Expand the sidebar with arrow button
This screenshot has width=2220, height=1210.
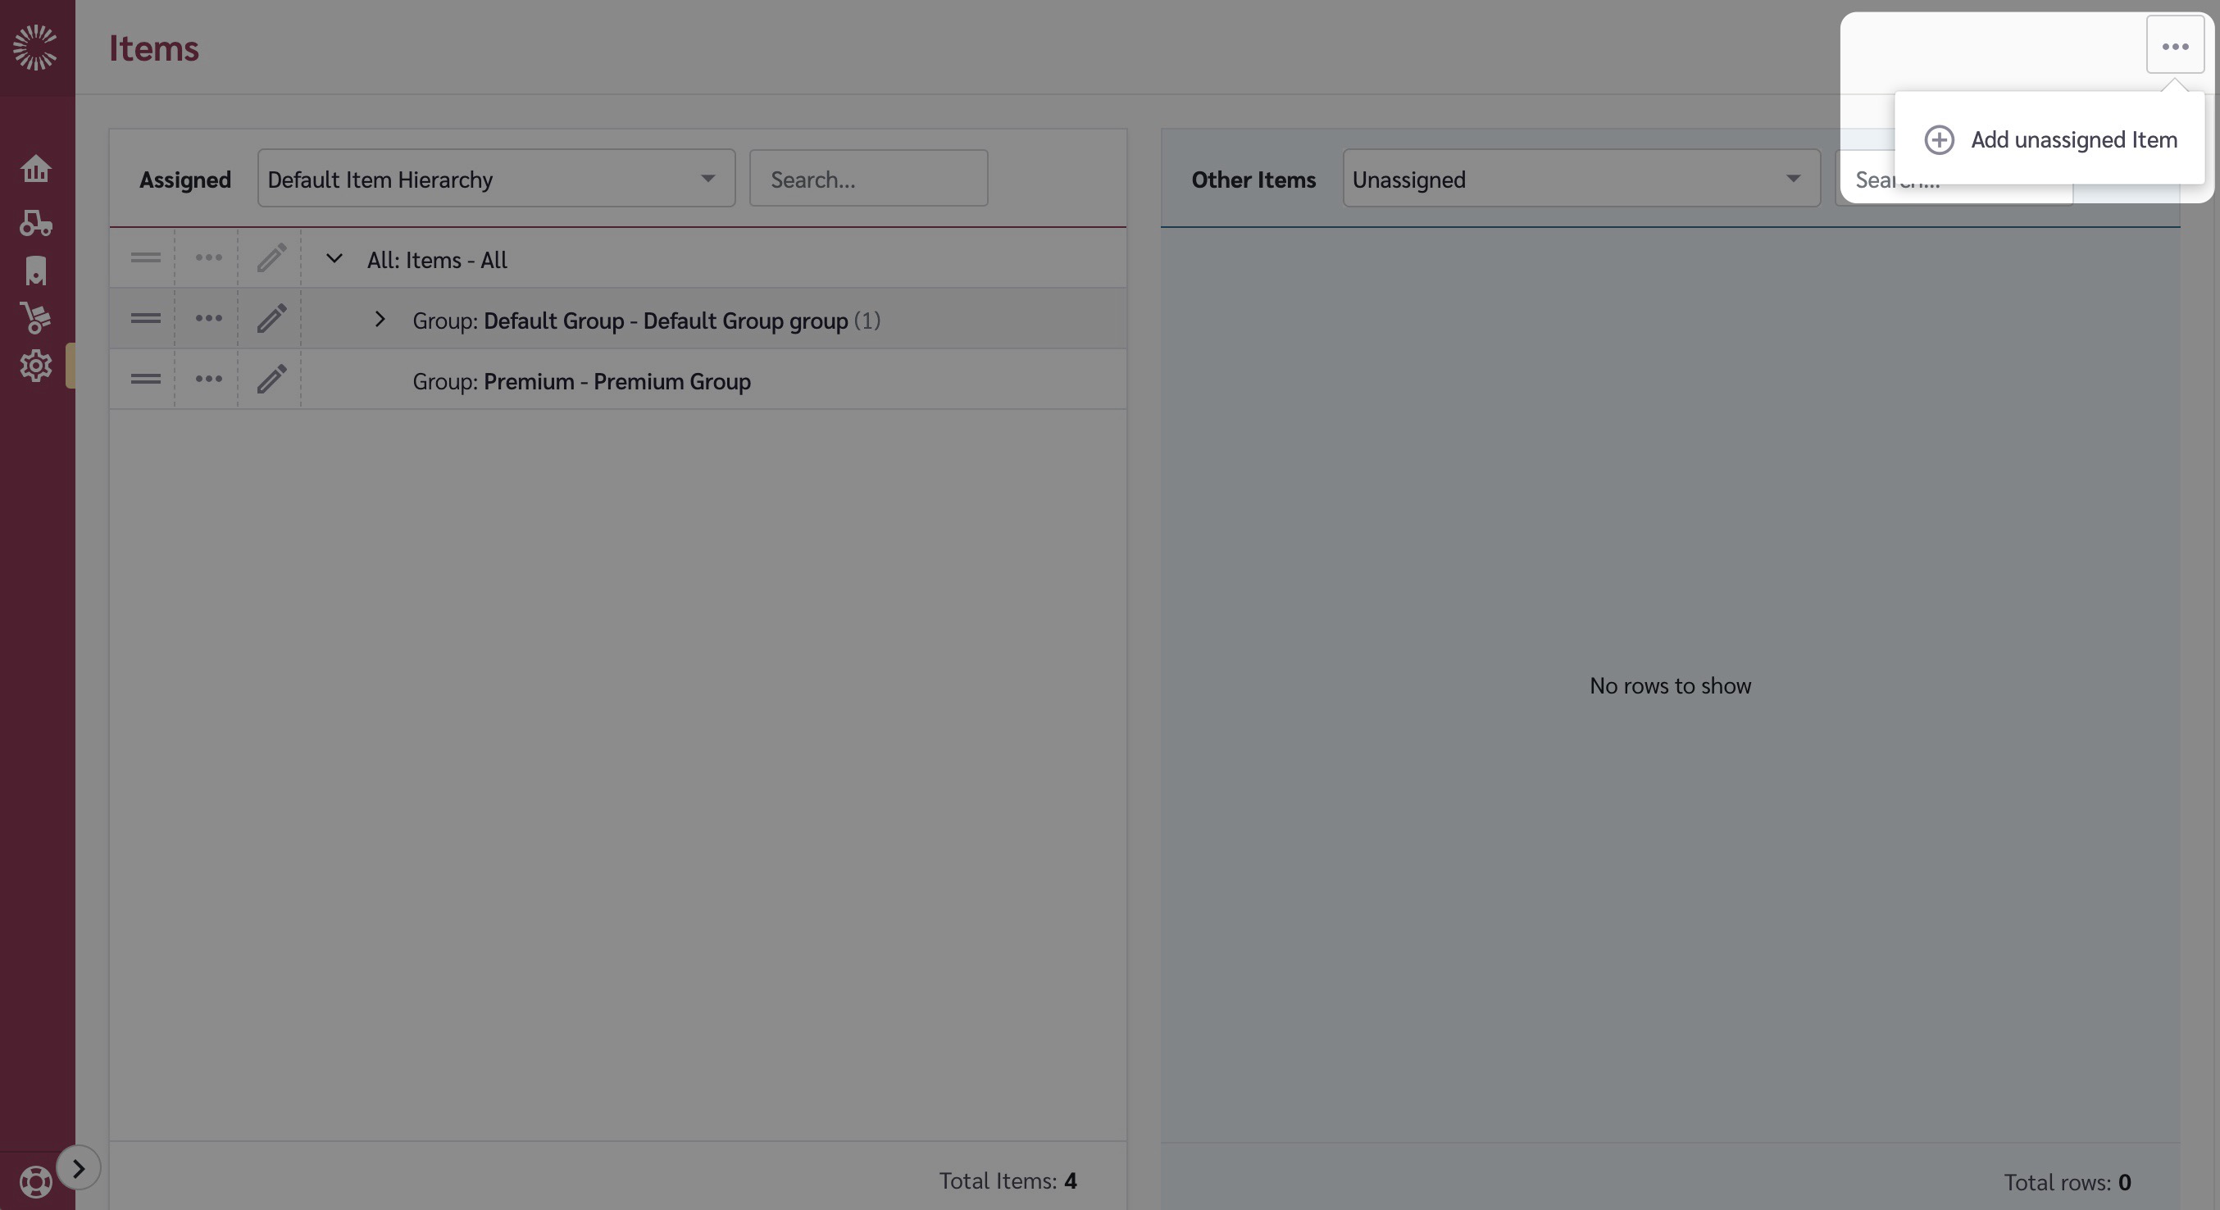(79, 1169)
